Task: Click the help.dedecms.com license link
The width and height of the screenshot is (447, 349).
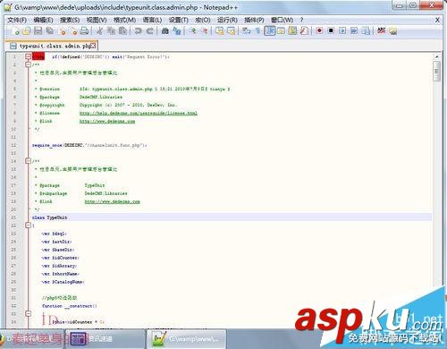Action: [139, 113]
